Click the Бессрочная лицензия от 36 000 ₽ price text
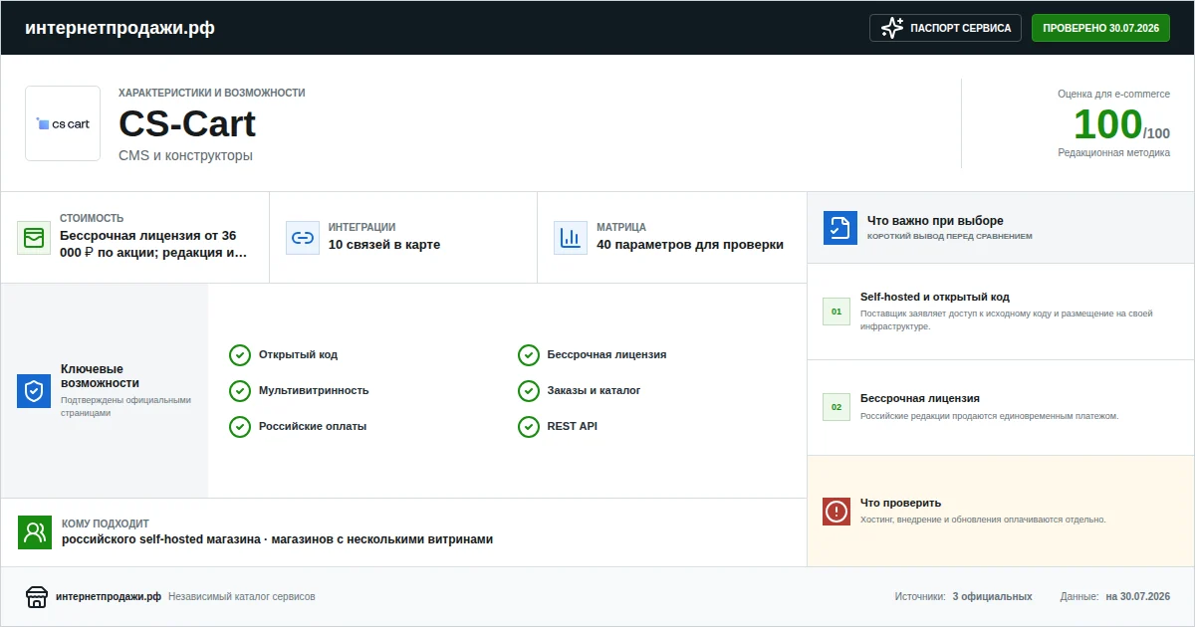 [x=153, y=244]
